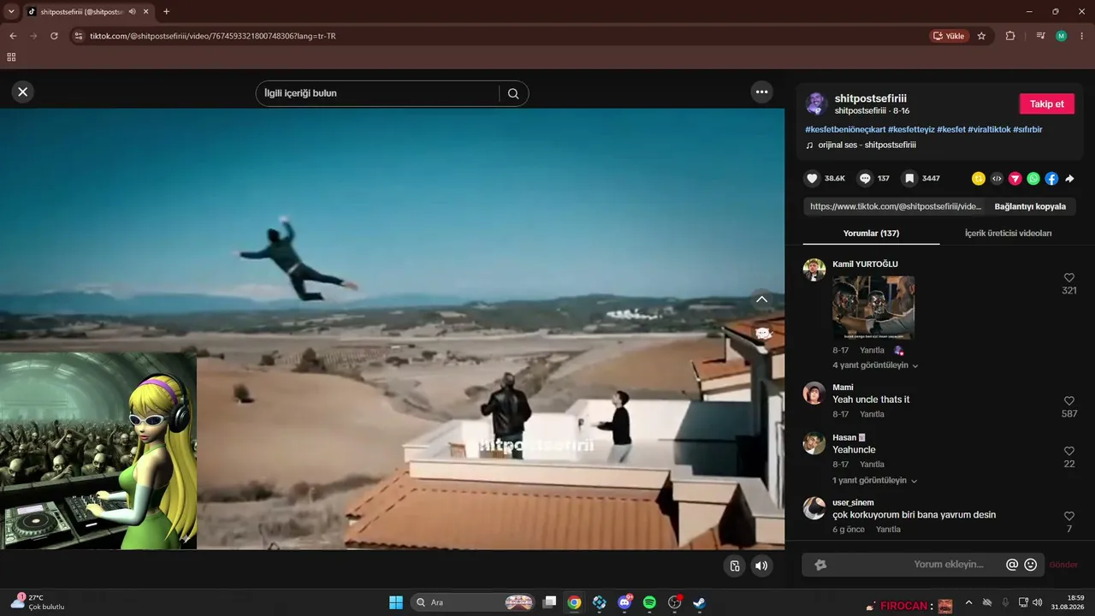Screen dimensions: 1095x616
Task: Open shitpostsefiriii's profile avatar
Action: [x=816, y=104]
